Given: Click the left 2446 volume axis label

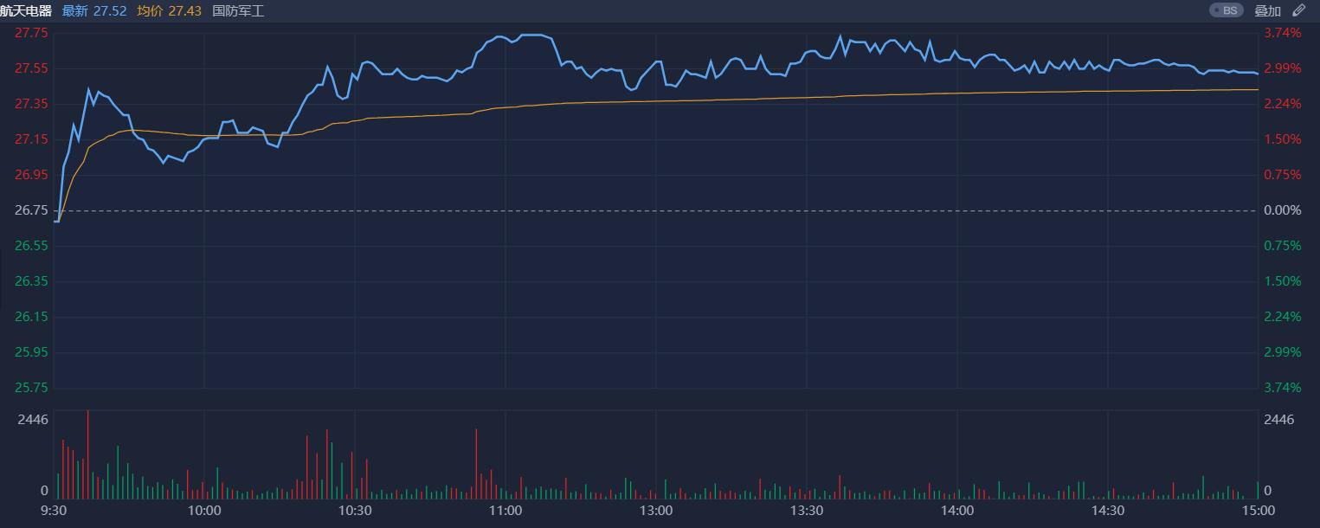Looking at the screenshot, I should (33, 420).
